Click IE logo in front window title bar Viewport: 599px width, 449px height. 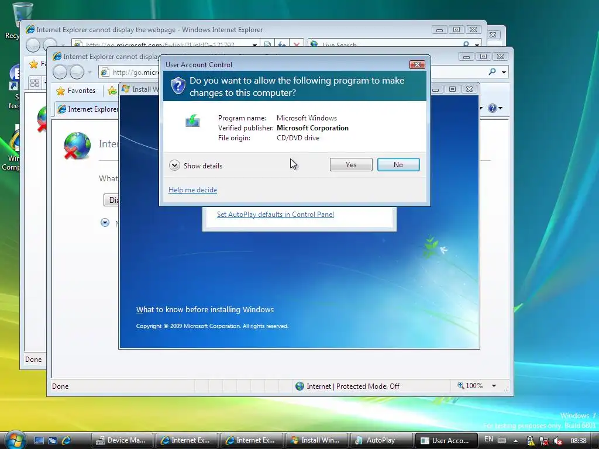(x=57, y=57)
